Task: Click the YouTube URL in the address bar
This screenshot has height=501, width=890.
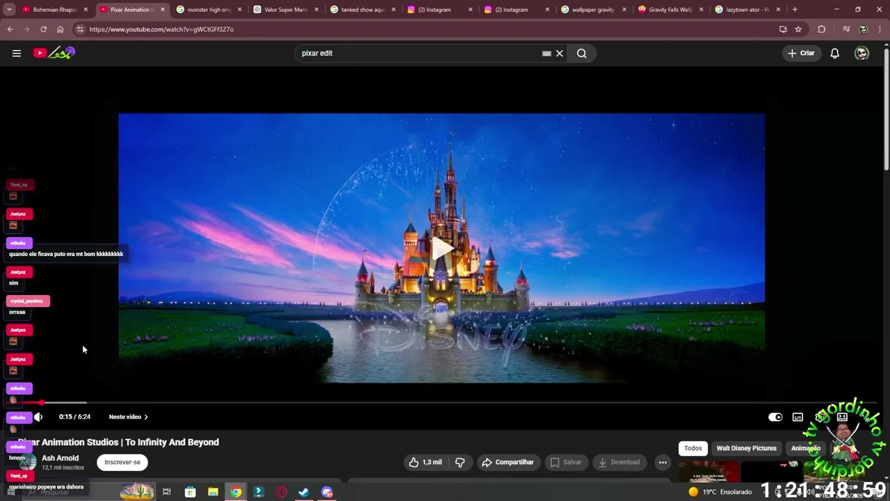Action: tap(161, 29)
